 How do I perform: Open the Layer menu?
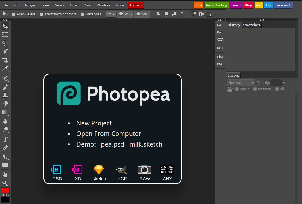click(45, 5)
